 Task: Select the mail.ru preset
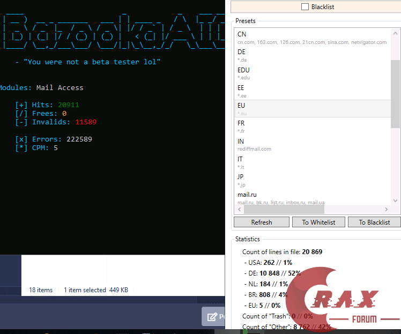coord(313,198)
